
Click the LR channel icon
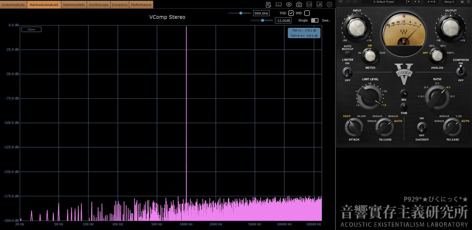point(319,5)
